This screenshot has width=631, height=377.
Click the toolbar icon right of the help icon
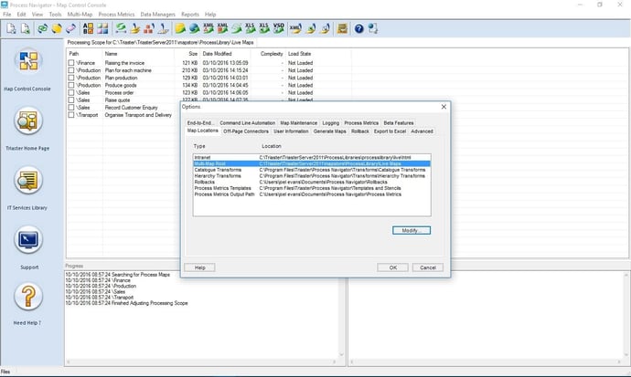click(x=373, y=28)
